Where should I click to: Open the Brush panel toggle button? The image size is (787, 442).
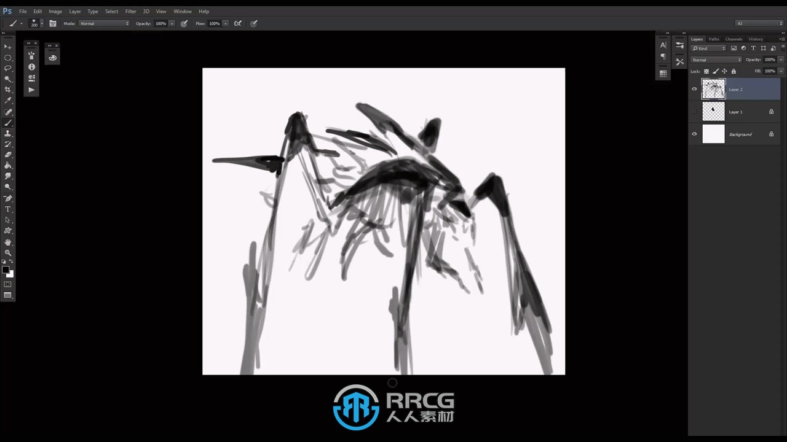53,23
